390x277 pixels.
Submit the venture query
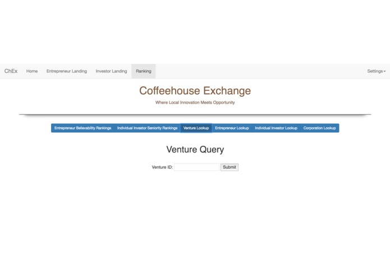(230, 167)
